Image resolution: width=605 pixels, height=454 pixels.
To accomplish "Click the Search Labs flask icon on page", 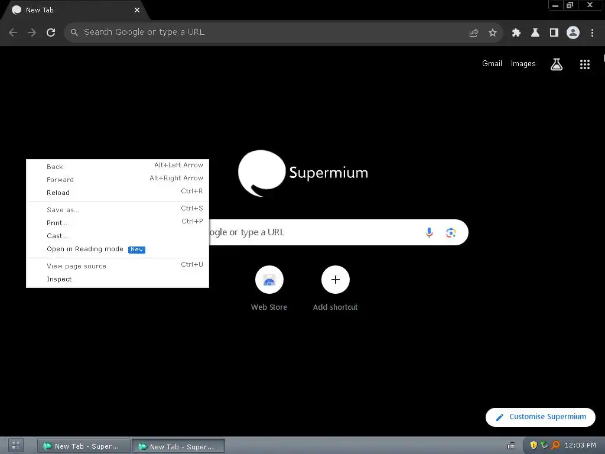I will pyautogui.click(x=557, y=64).
